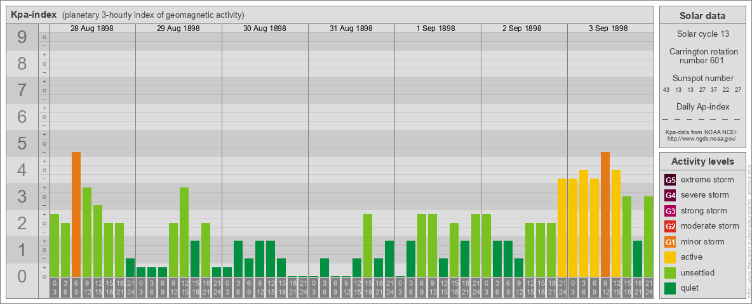Click the large 0 on Kp scale
Screen dimensions: 752x304
click(22, 276)
